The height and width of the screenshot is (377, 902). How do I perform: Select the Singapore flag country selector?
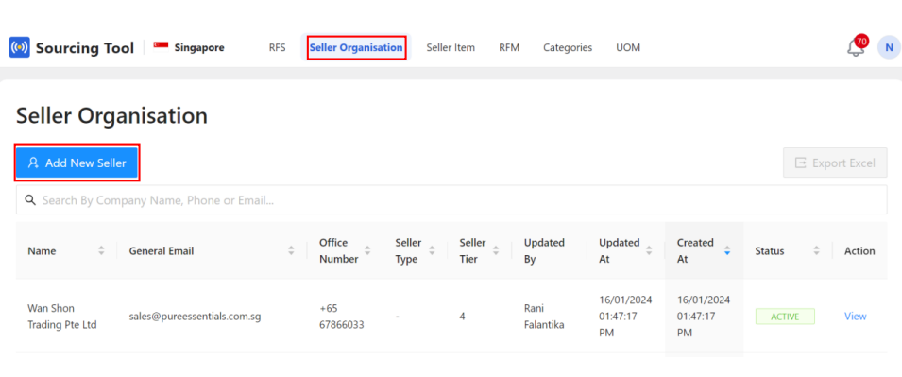(x=189, y=47)
